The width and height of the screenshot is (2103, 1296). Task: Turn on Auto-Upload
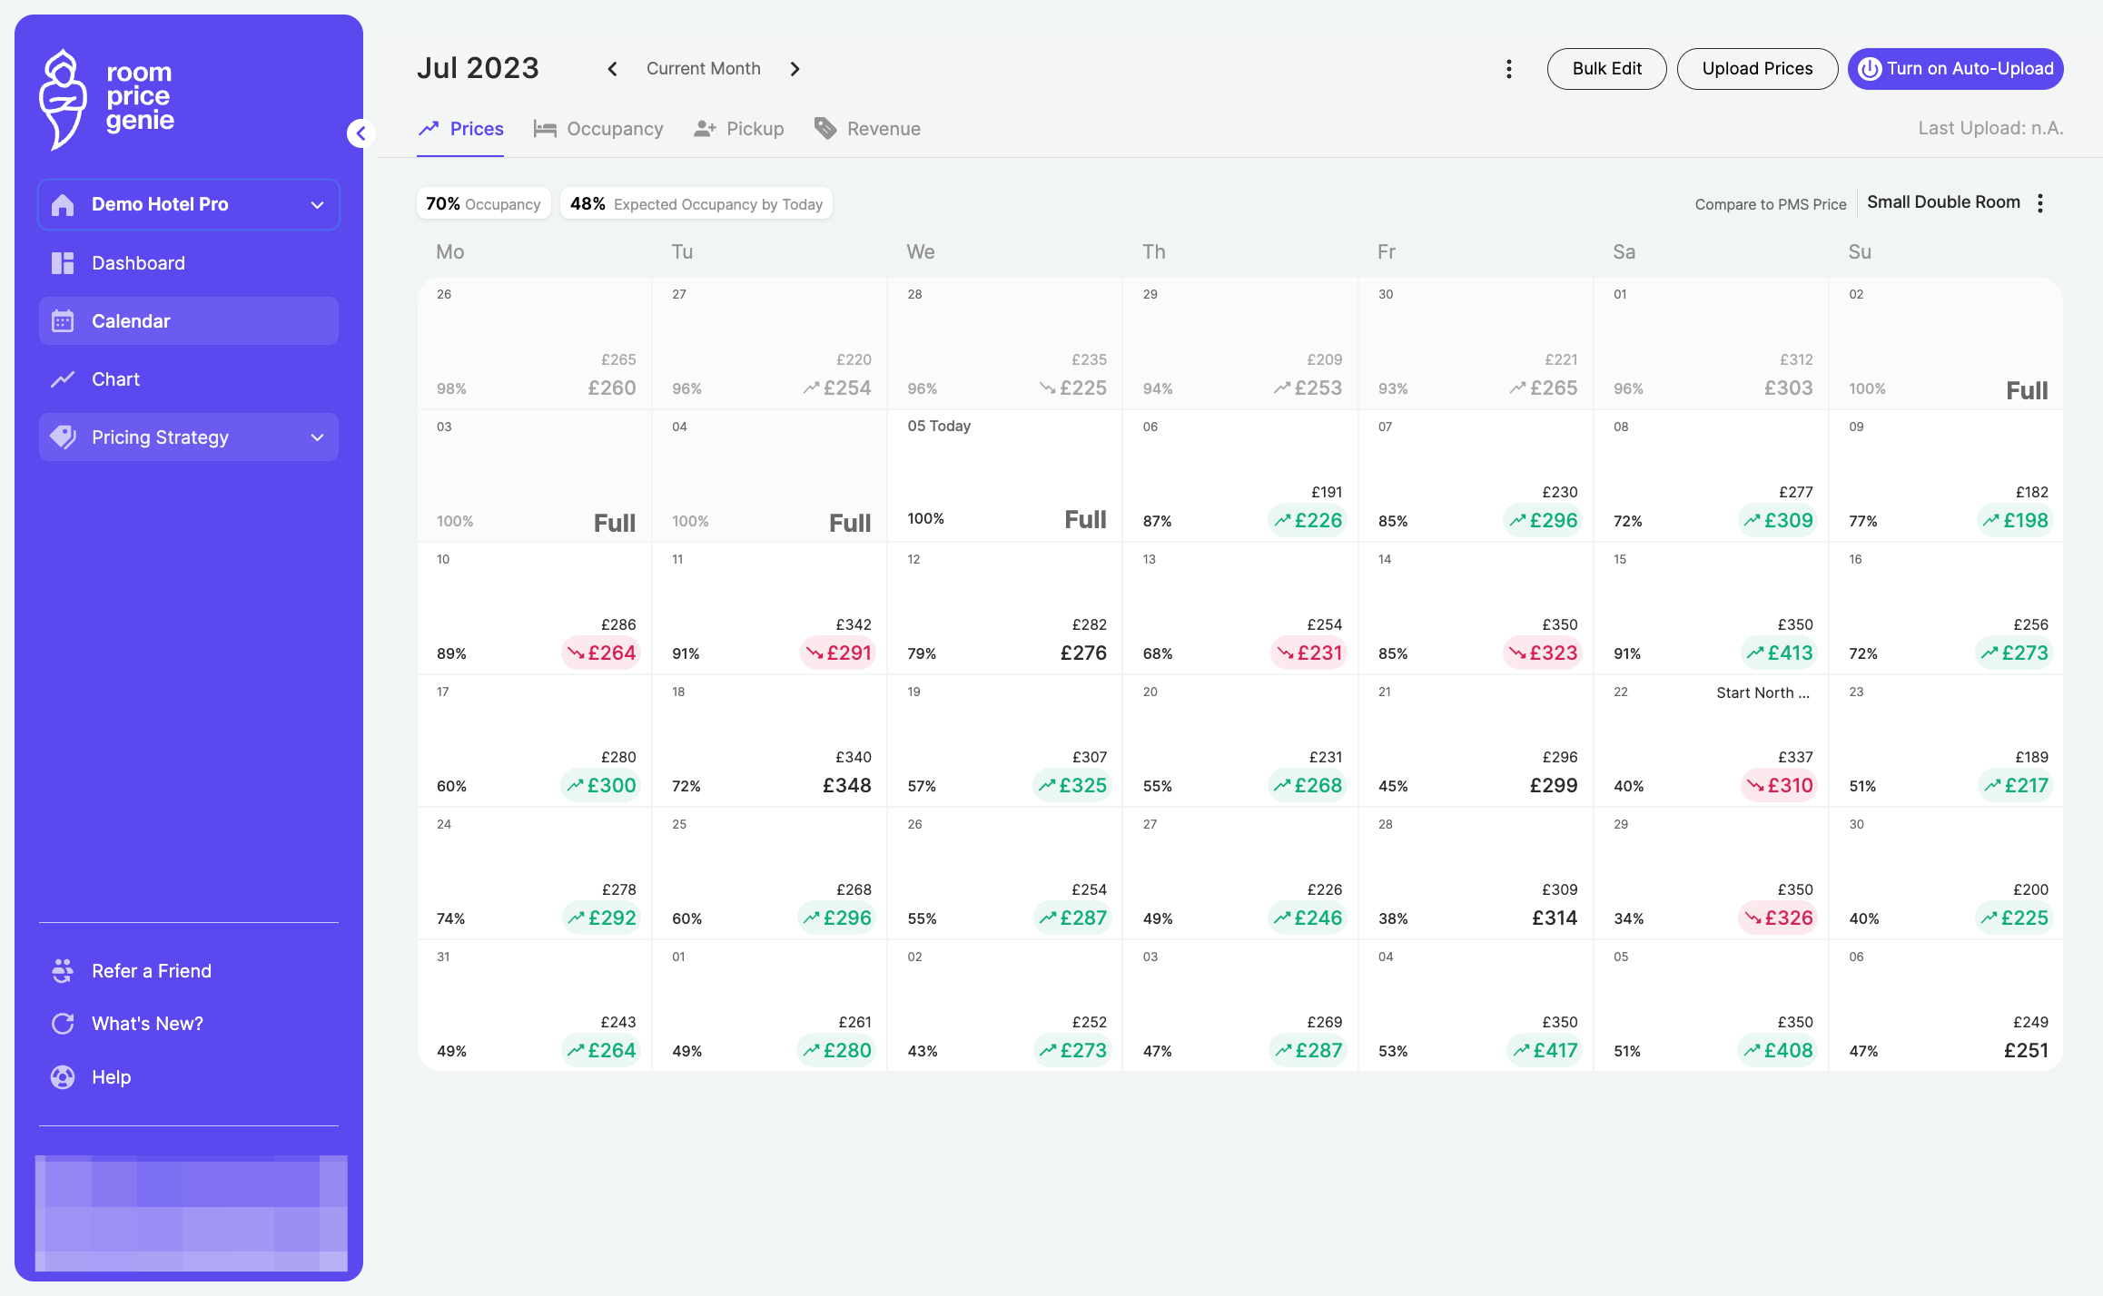[1955, 69]
